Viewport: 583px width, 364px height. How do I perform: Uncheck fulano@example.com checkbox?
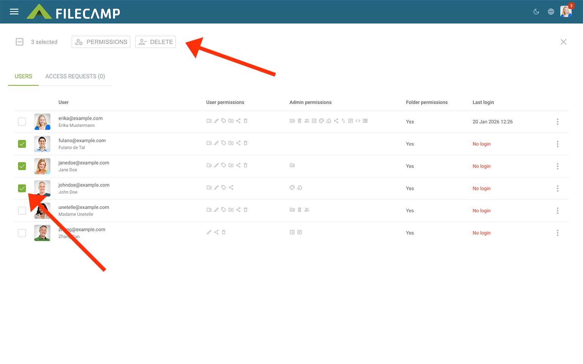[22, 144]
